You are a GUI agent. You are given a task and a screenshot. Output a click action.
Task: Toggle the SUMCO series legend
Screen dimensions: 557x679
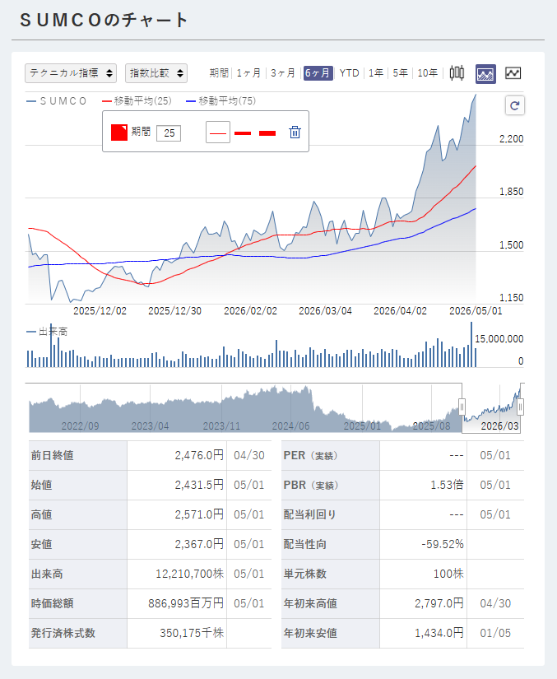click(x=57, y=101)
